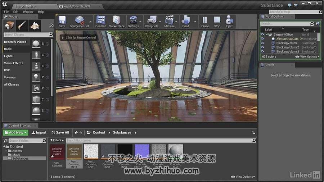
Task: Click the Build toolbar icon
Action: click(185, 22)
